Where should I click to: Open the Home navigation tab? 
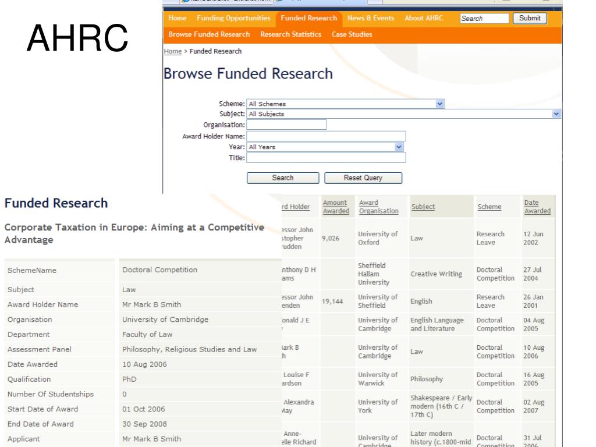[178, 18]
